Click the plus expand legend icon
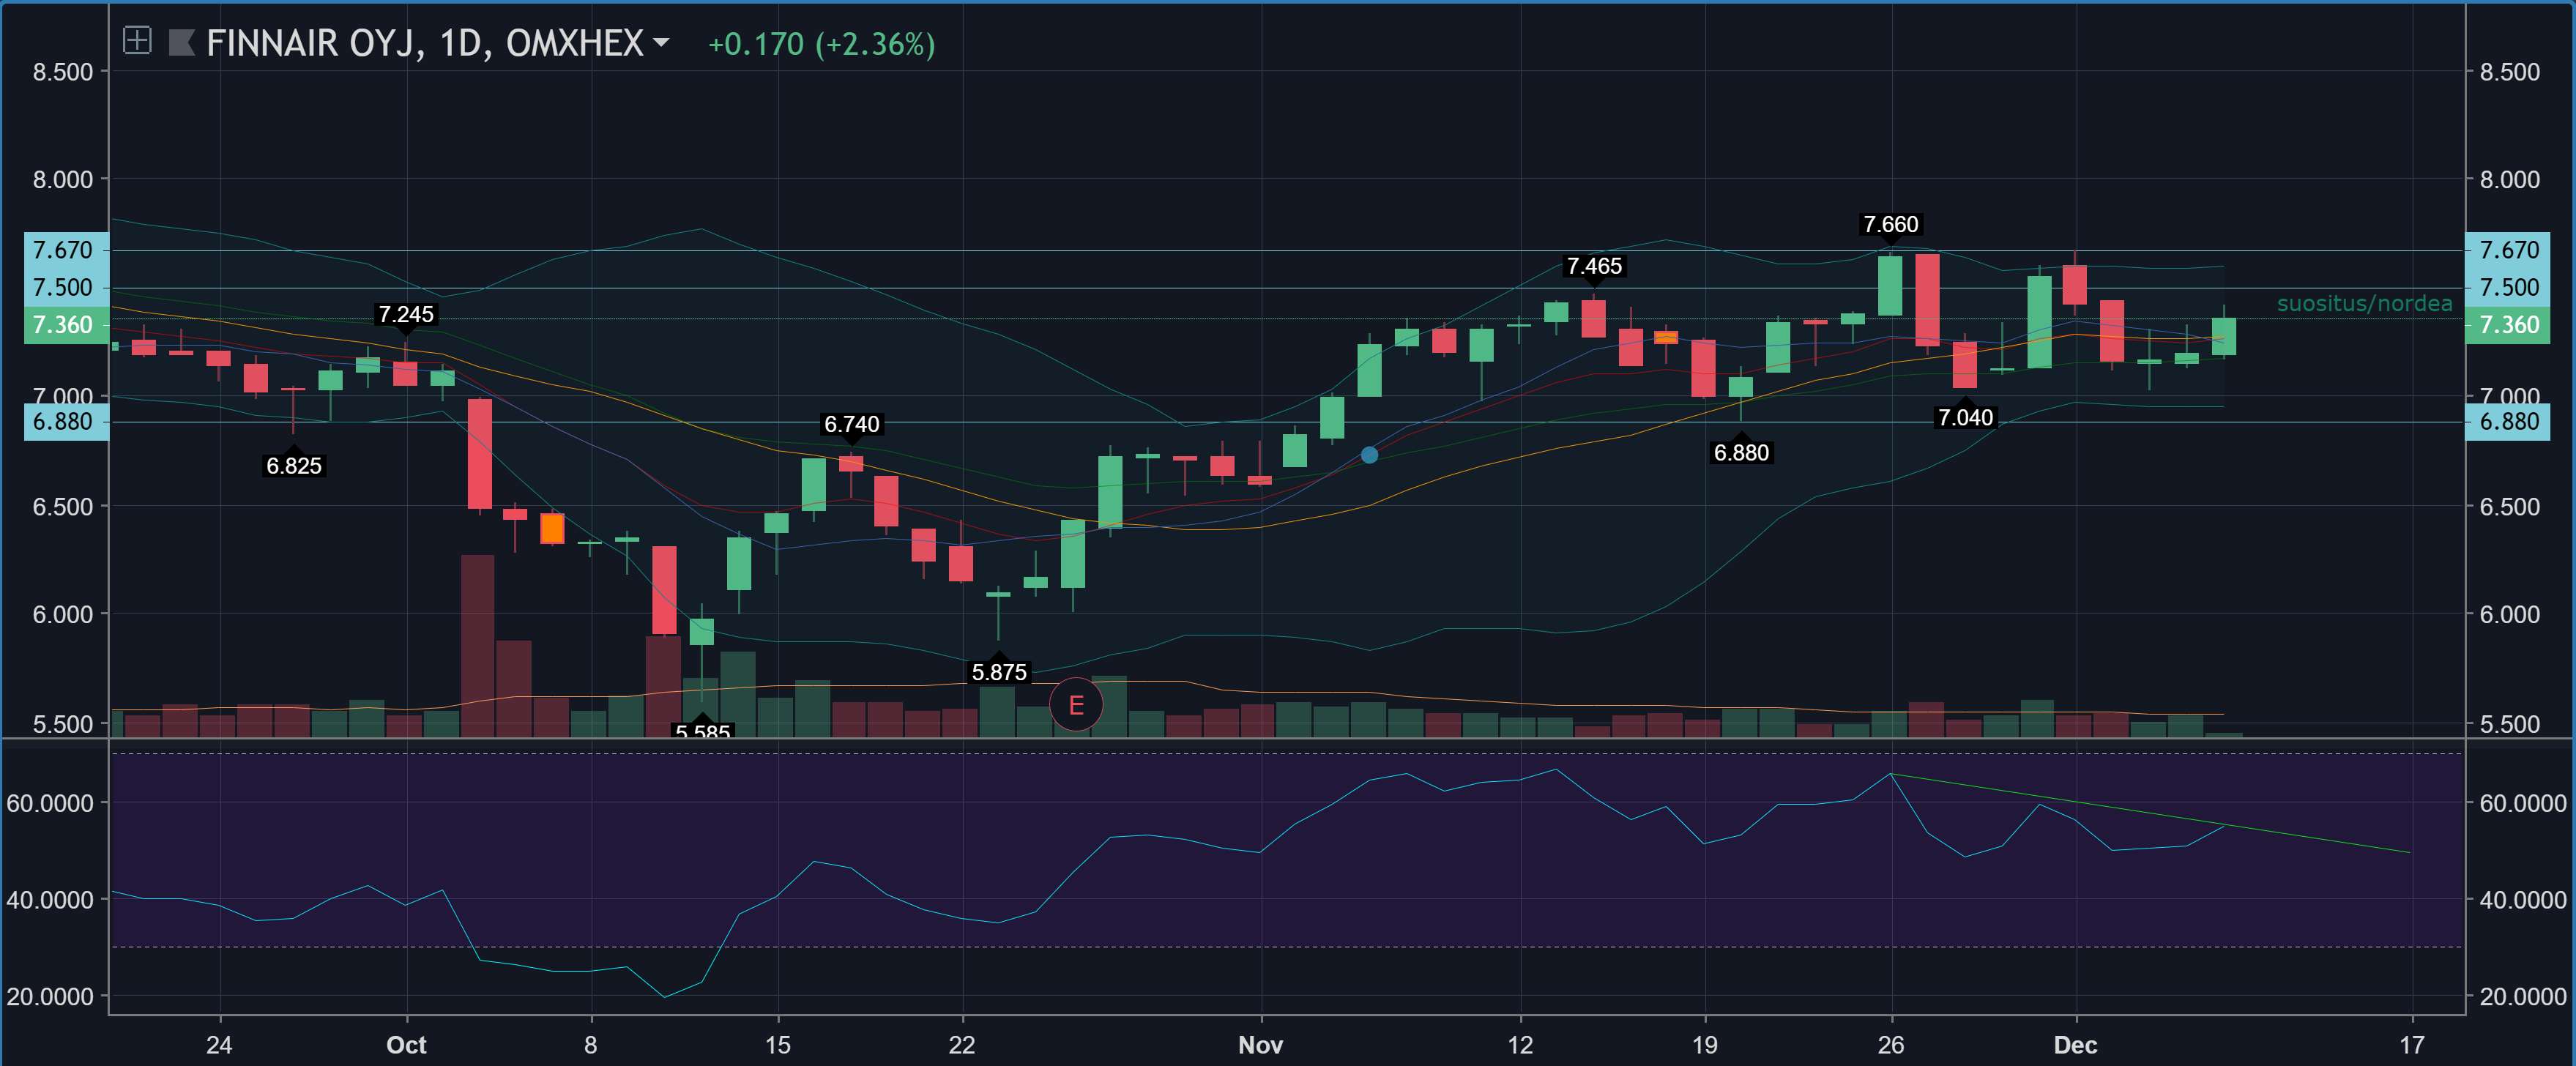The height and width of the screenshot is (1066, 2576). [137, 41]
